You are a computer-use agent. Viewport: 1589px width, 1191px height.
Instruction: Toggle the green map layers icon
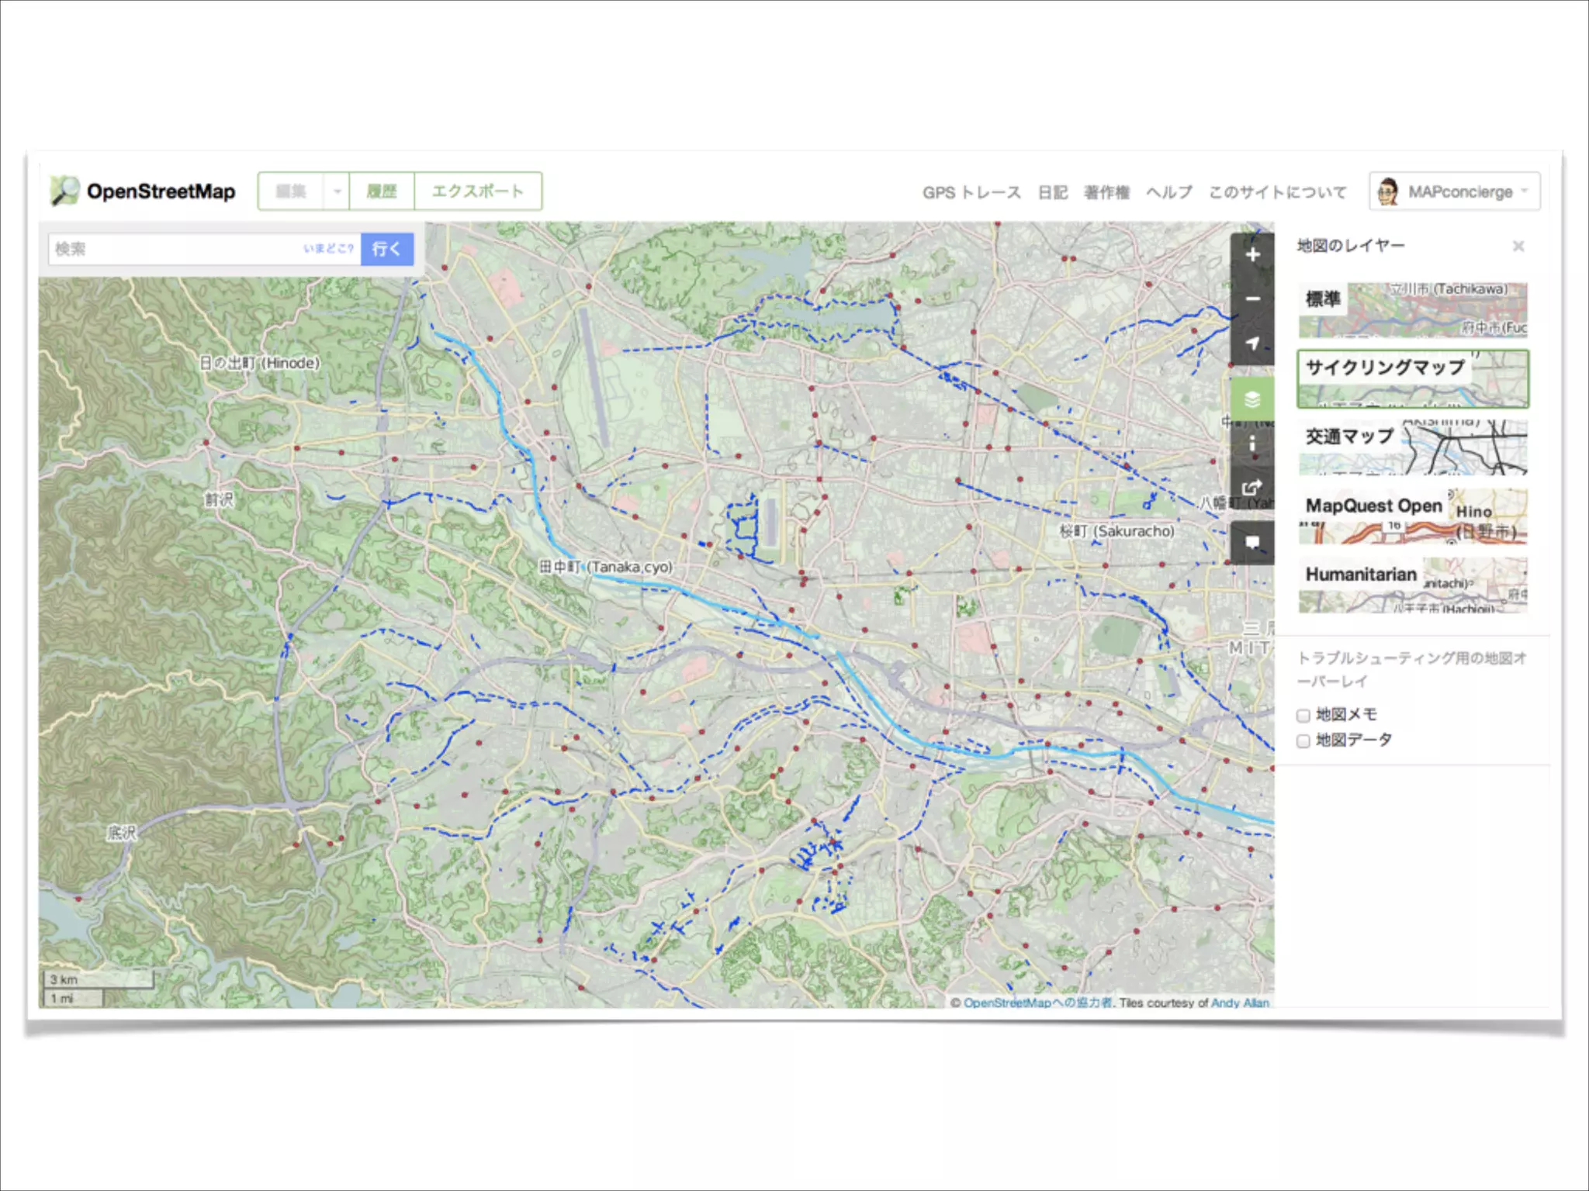pyautogui.click(x=1251, y=399)
